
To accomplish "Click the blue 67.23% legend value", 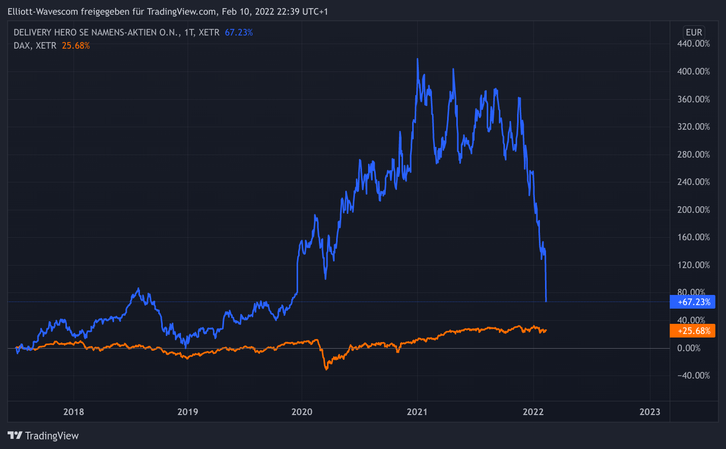I will [x=239, y=32].
